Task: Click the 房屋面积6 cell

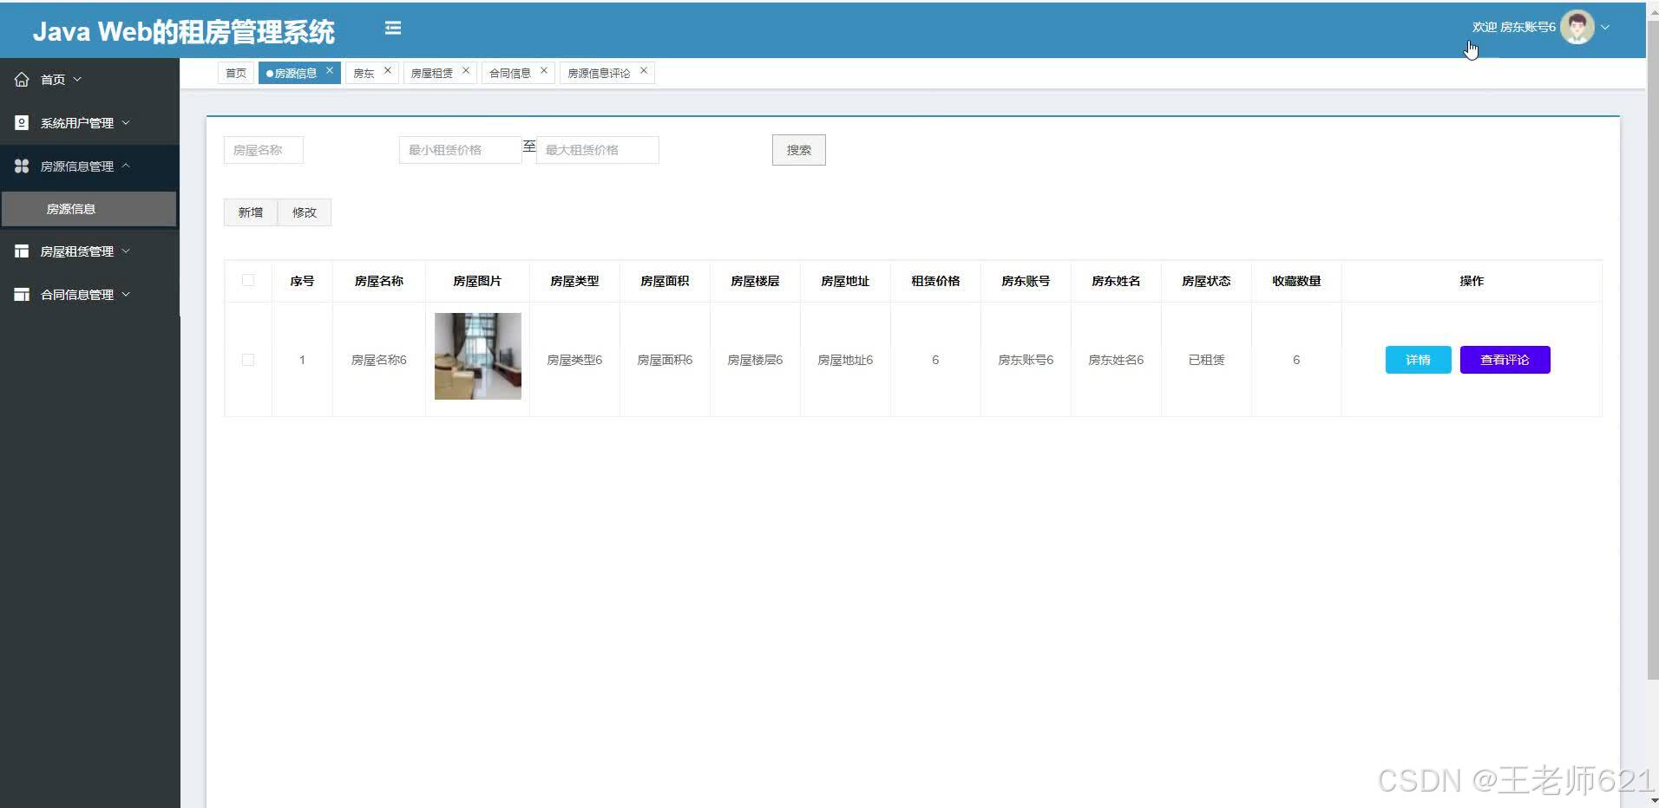Action: pyautogui.click(x=665, y=360)
